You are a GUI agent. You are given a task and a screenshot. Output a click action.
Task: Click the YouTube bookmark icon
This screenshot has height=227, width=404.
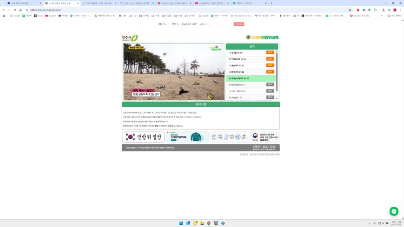pos(48,16)
